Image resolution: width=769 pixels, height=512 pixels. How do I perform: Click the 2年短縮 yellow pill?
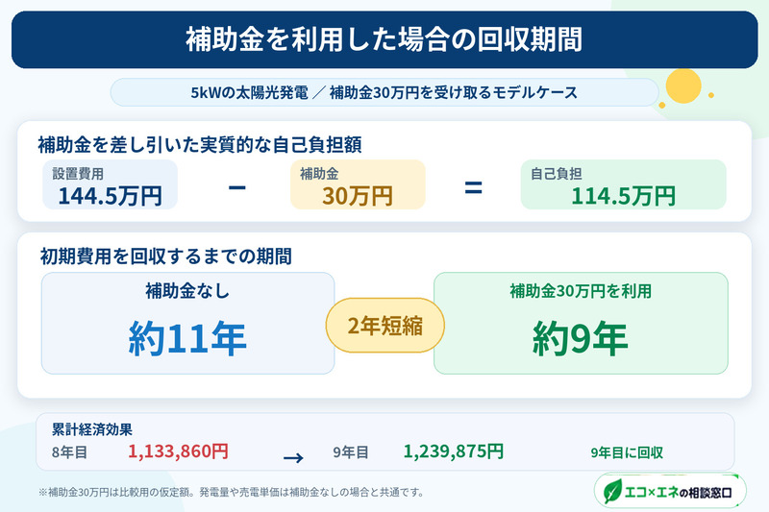click(x=385, y=326)
